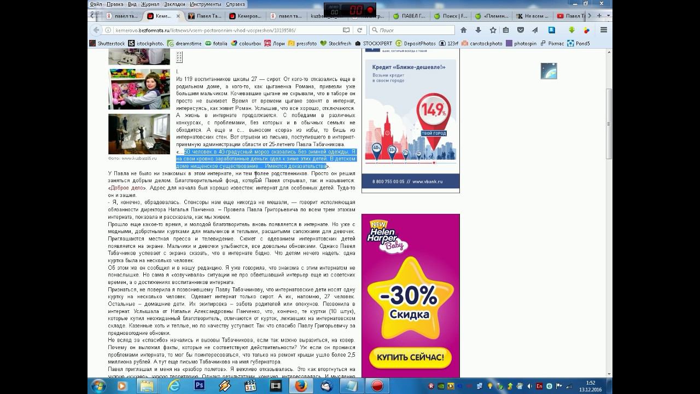This screenshot has height=394, width=700.
Task: Open the Windows Start menu
Action: pos(99,386)
